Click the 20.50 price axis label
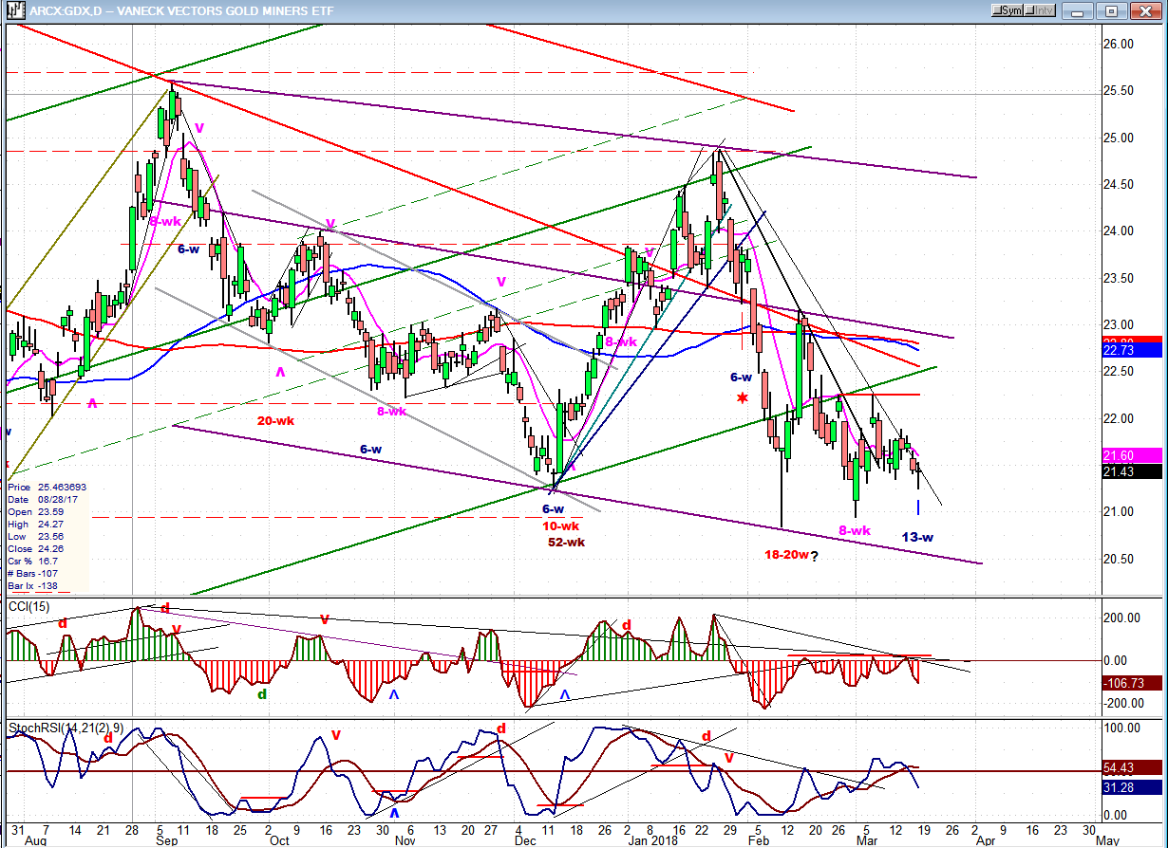Screen dimensions: 1168x848 pos(1121,559)
